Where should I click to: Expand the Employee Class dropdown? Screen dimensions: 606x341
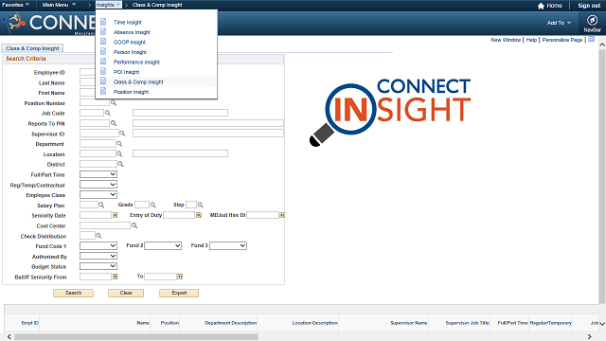click(x=98, y=195)
